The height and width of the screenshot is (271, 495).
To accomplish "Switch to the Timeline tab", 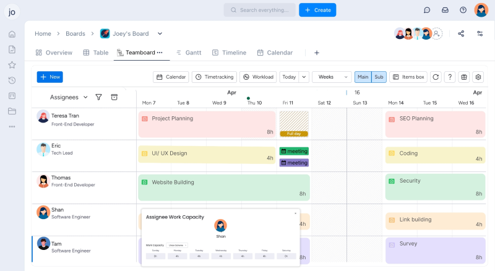I will [x=229, y=53].
